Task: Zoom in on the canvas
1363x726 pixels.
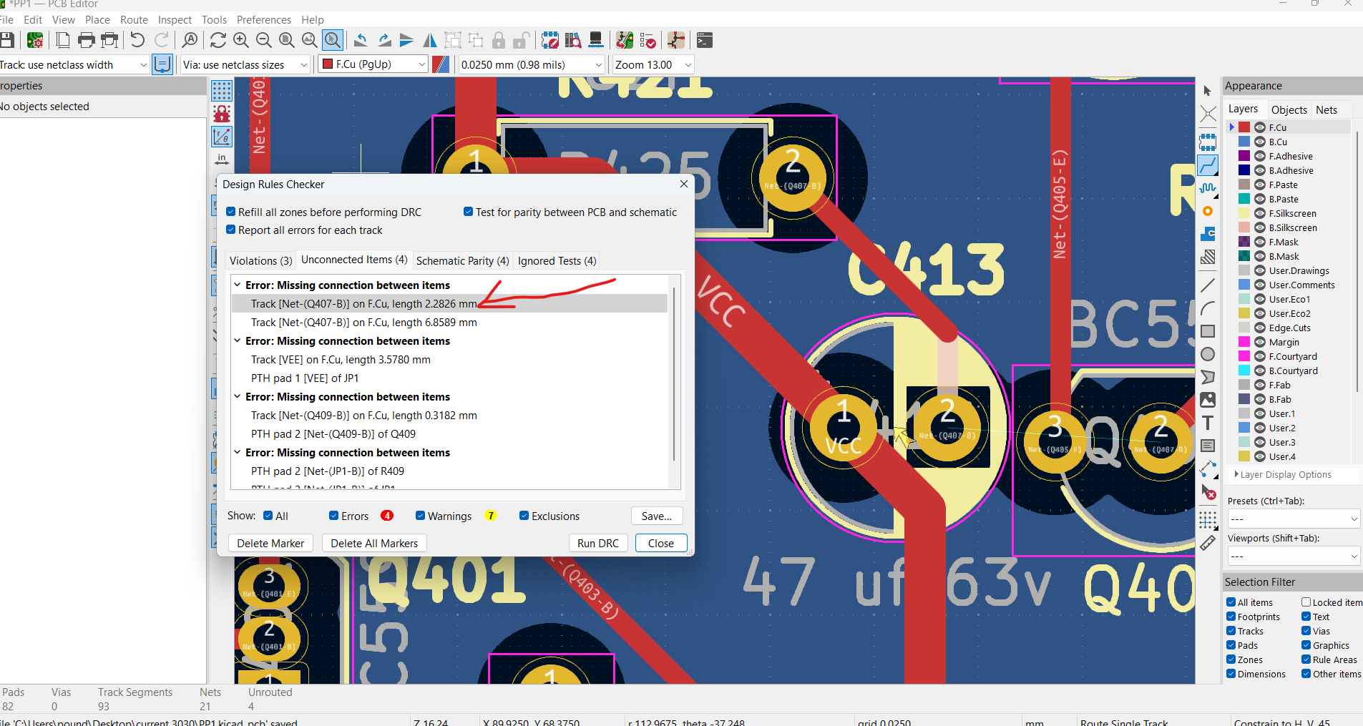Action: pyautogui.click(x=241, y=40)
